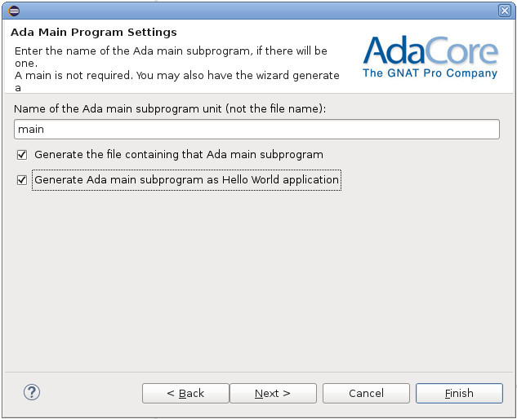517x419 pixels.
Task: Click Finish to complete the wizard
Action: (459, 393)
